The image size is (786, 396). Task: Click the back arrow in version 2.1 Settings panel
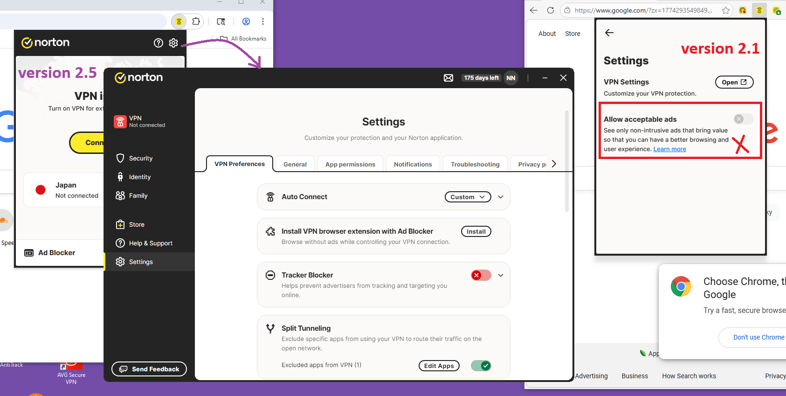609,33
